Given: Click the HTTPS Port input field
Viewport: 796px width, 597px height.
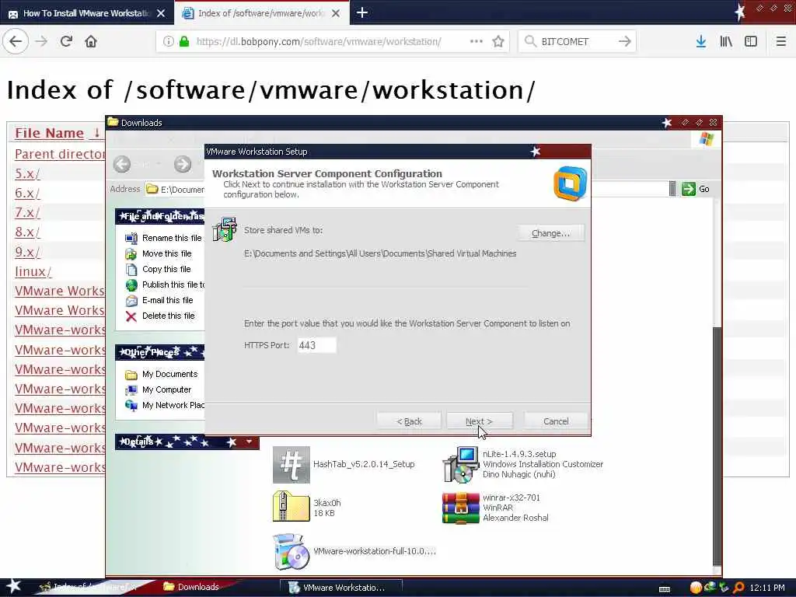Looking at the screenshot, I should point(317,345).
